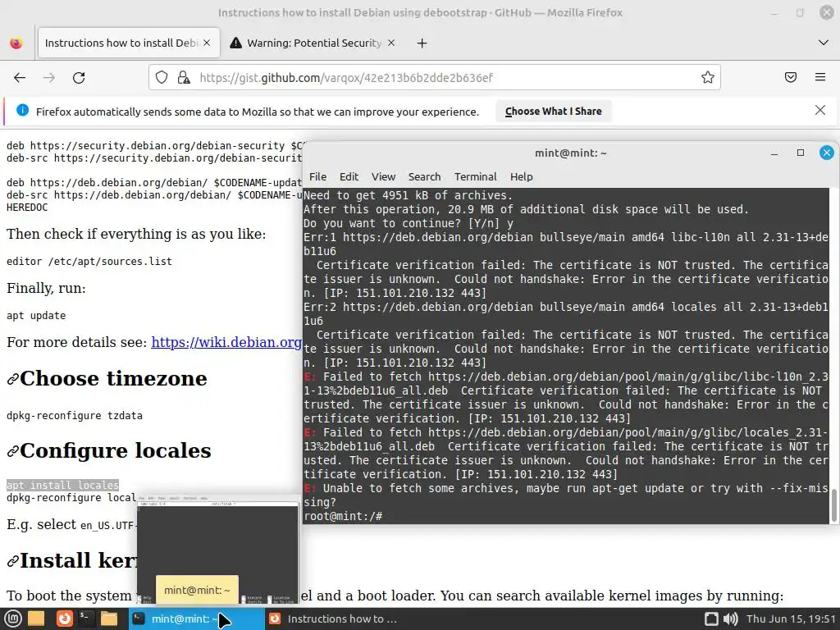This screenshot has height=630, width=840.
Task: Switch to the Warning: Potential Security tab
Action: pos(313,43)
